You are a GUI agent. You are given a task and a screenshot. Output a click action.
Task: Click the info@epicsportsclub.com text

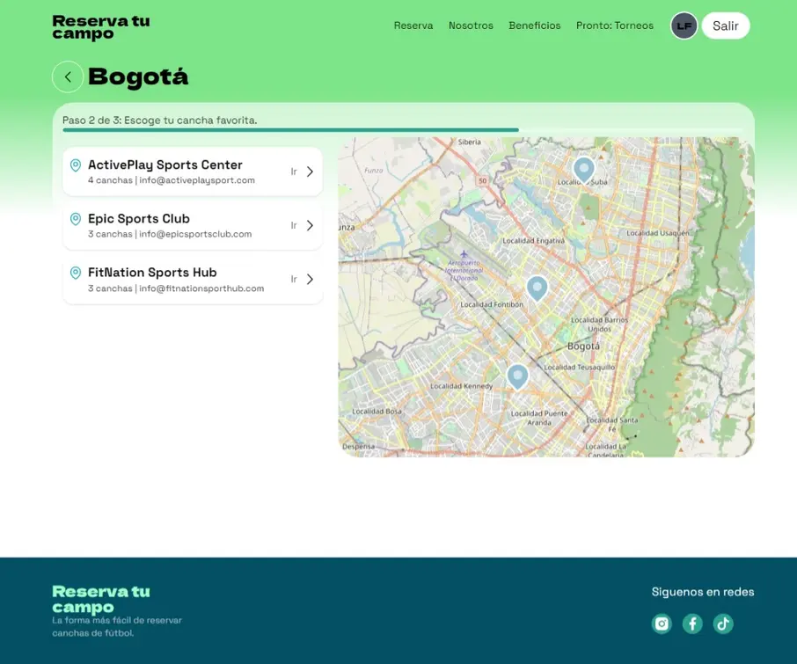(x=195, y=234)
